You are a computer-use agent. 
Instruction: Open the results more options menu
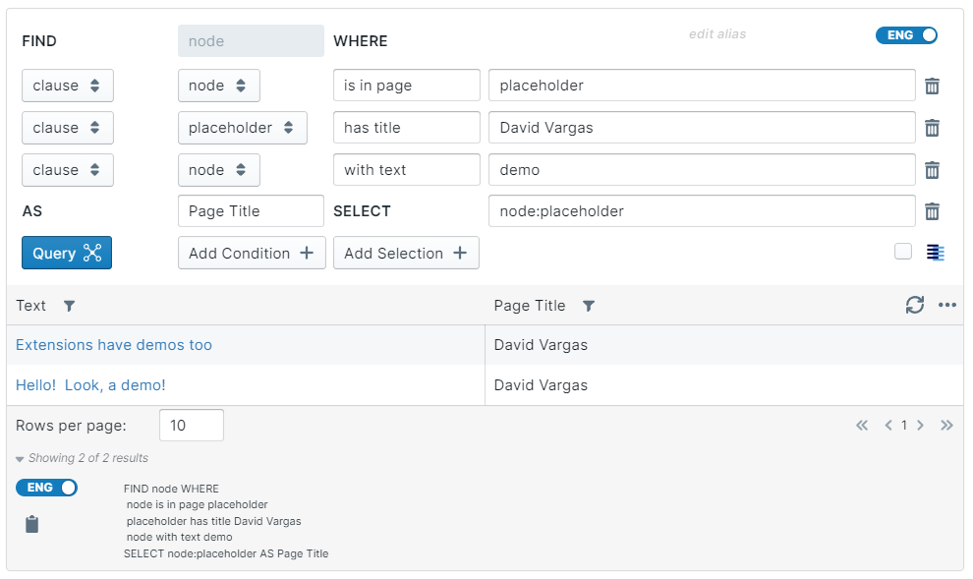tap(947, 306)
